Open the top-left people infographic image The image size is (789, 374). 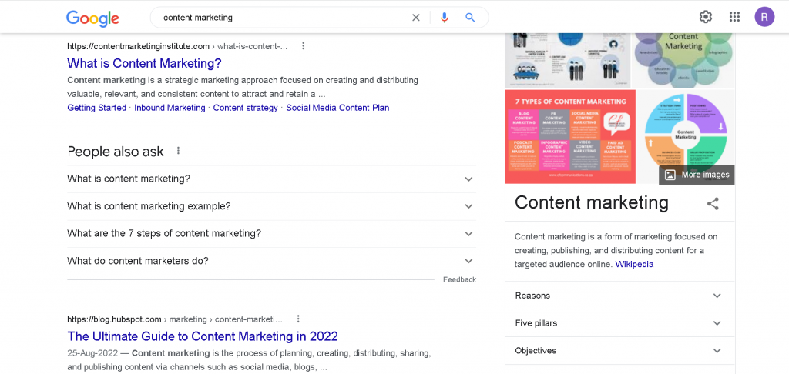coord(568,60)
